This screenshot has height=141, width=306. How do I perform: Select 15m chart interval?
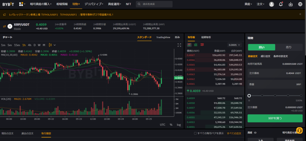(x=17, y=45)
